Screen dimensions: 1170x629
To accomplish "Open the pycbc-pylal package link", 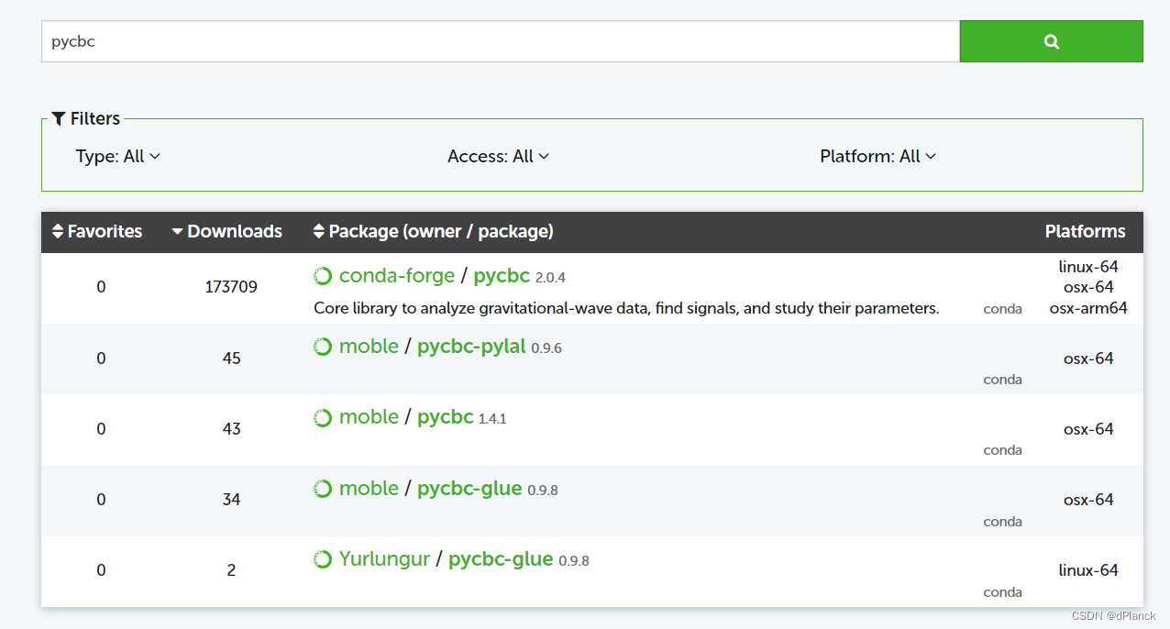I will coord(471,347).
